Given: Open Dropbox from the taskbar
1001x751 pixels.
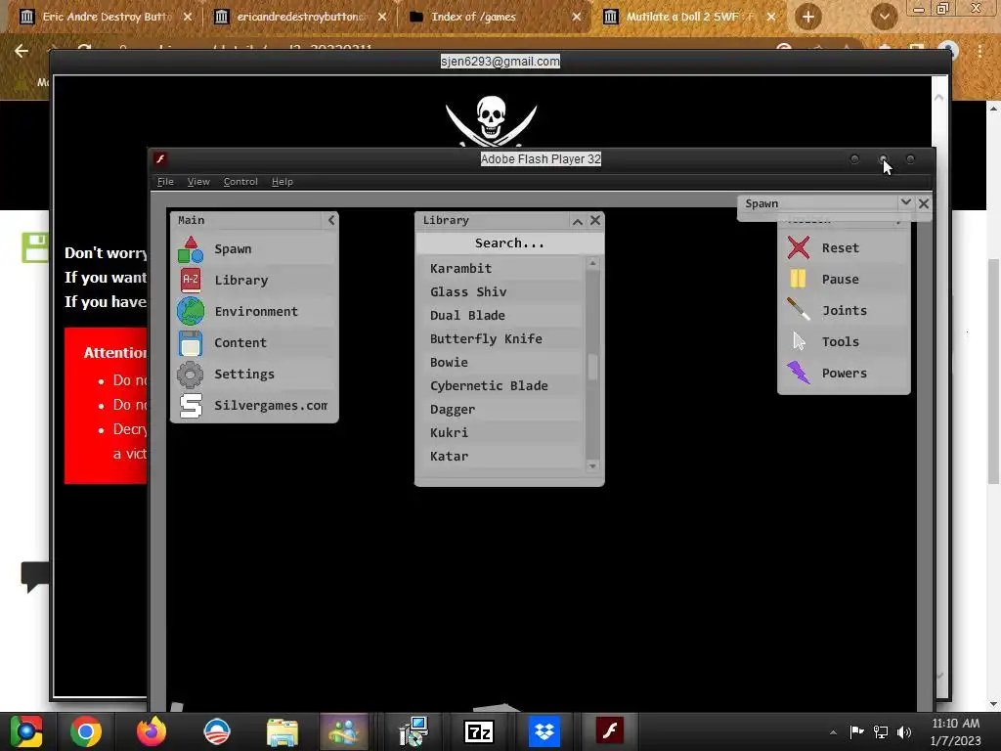Looking at the screenshot, I should click(x=544, y=731).
